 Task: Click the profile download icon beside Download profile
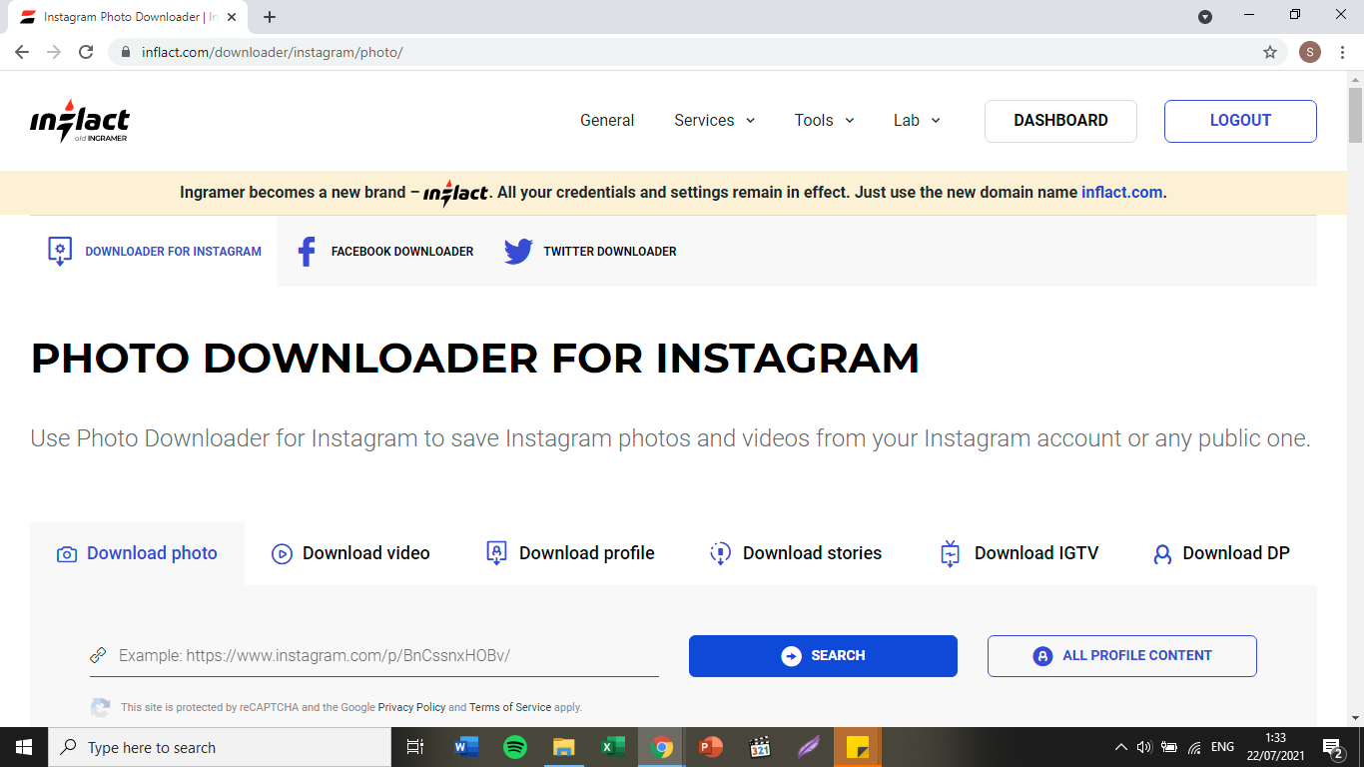(x=496, y=553)
